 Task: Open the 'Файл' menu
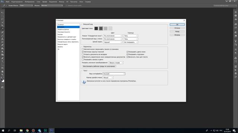click(7, 2)
